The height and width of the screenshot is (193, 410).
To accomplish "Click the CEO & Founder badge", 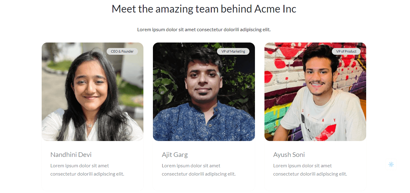I will (x=122, y=51).
